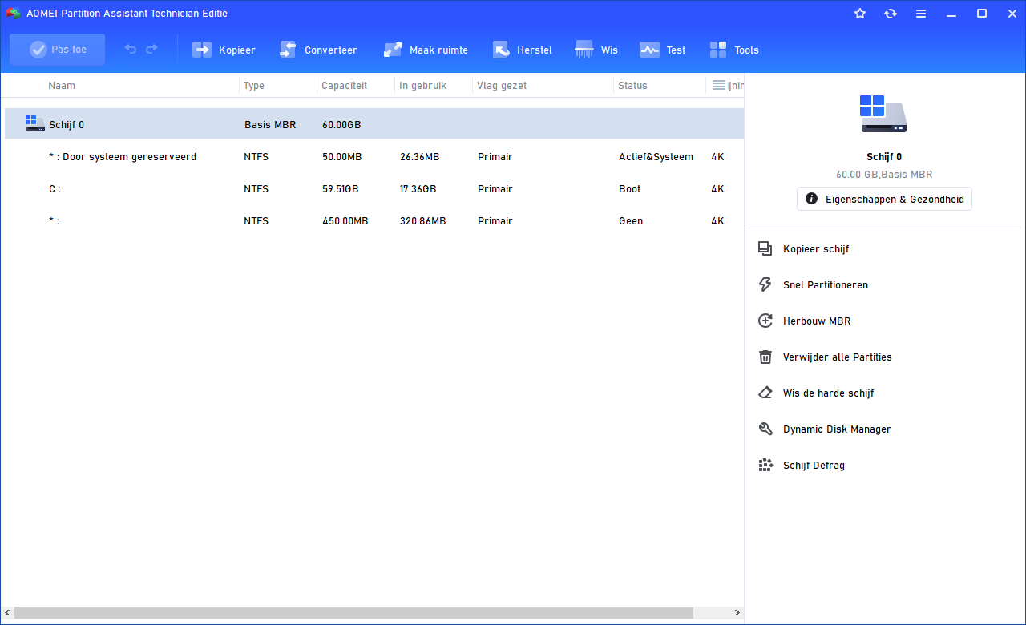Click the AOMEI app logo in title bar
The width and height of the screenshot is (1026, 625).
coord(13,14)
